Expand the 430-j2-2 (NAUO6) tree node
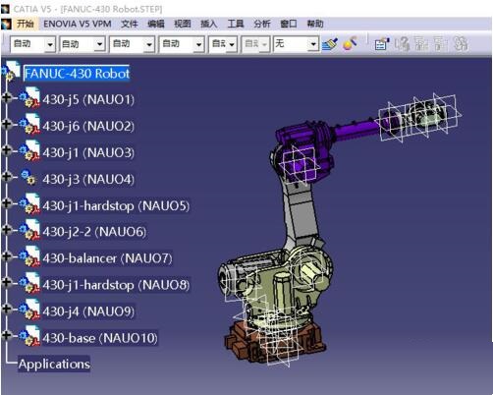493x395 pixels. 6,229
